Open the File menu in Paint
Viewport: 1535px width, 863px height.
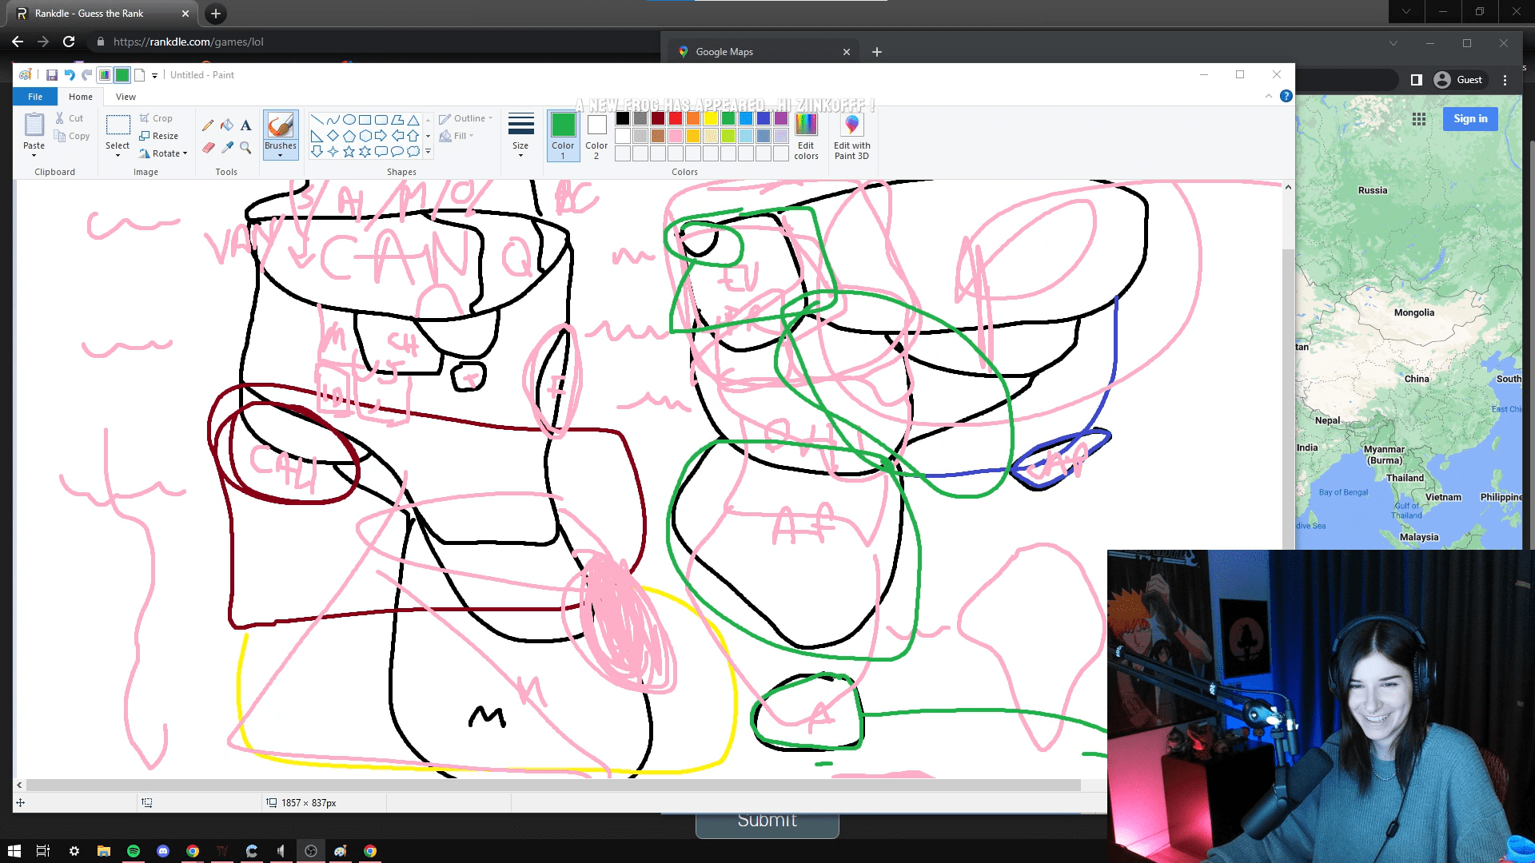point(35,97)
